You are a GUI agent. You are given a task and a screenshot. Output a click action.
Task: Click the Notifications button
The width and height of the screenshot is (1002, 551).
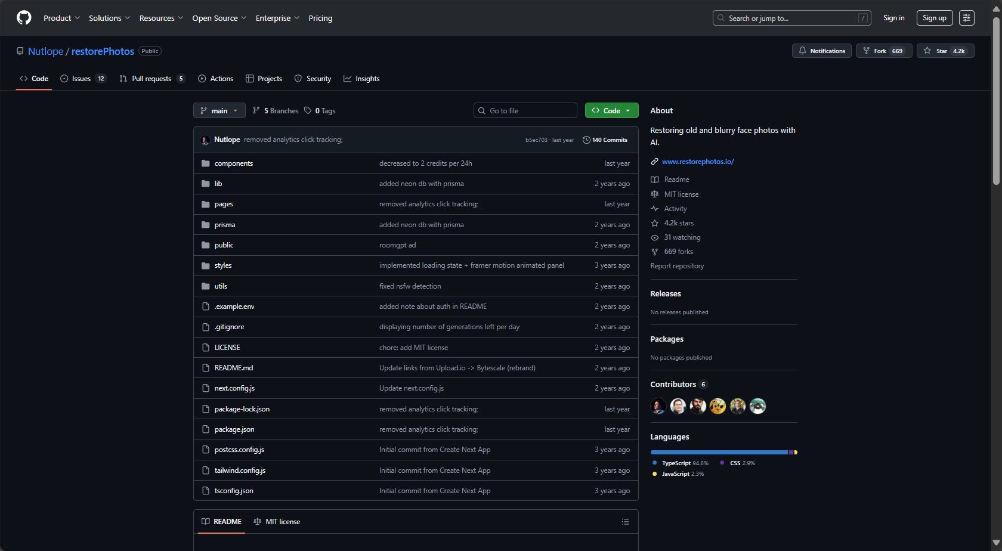822,51
